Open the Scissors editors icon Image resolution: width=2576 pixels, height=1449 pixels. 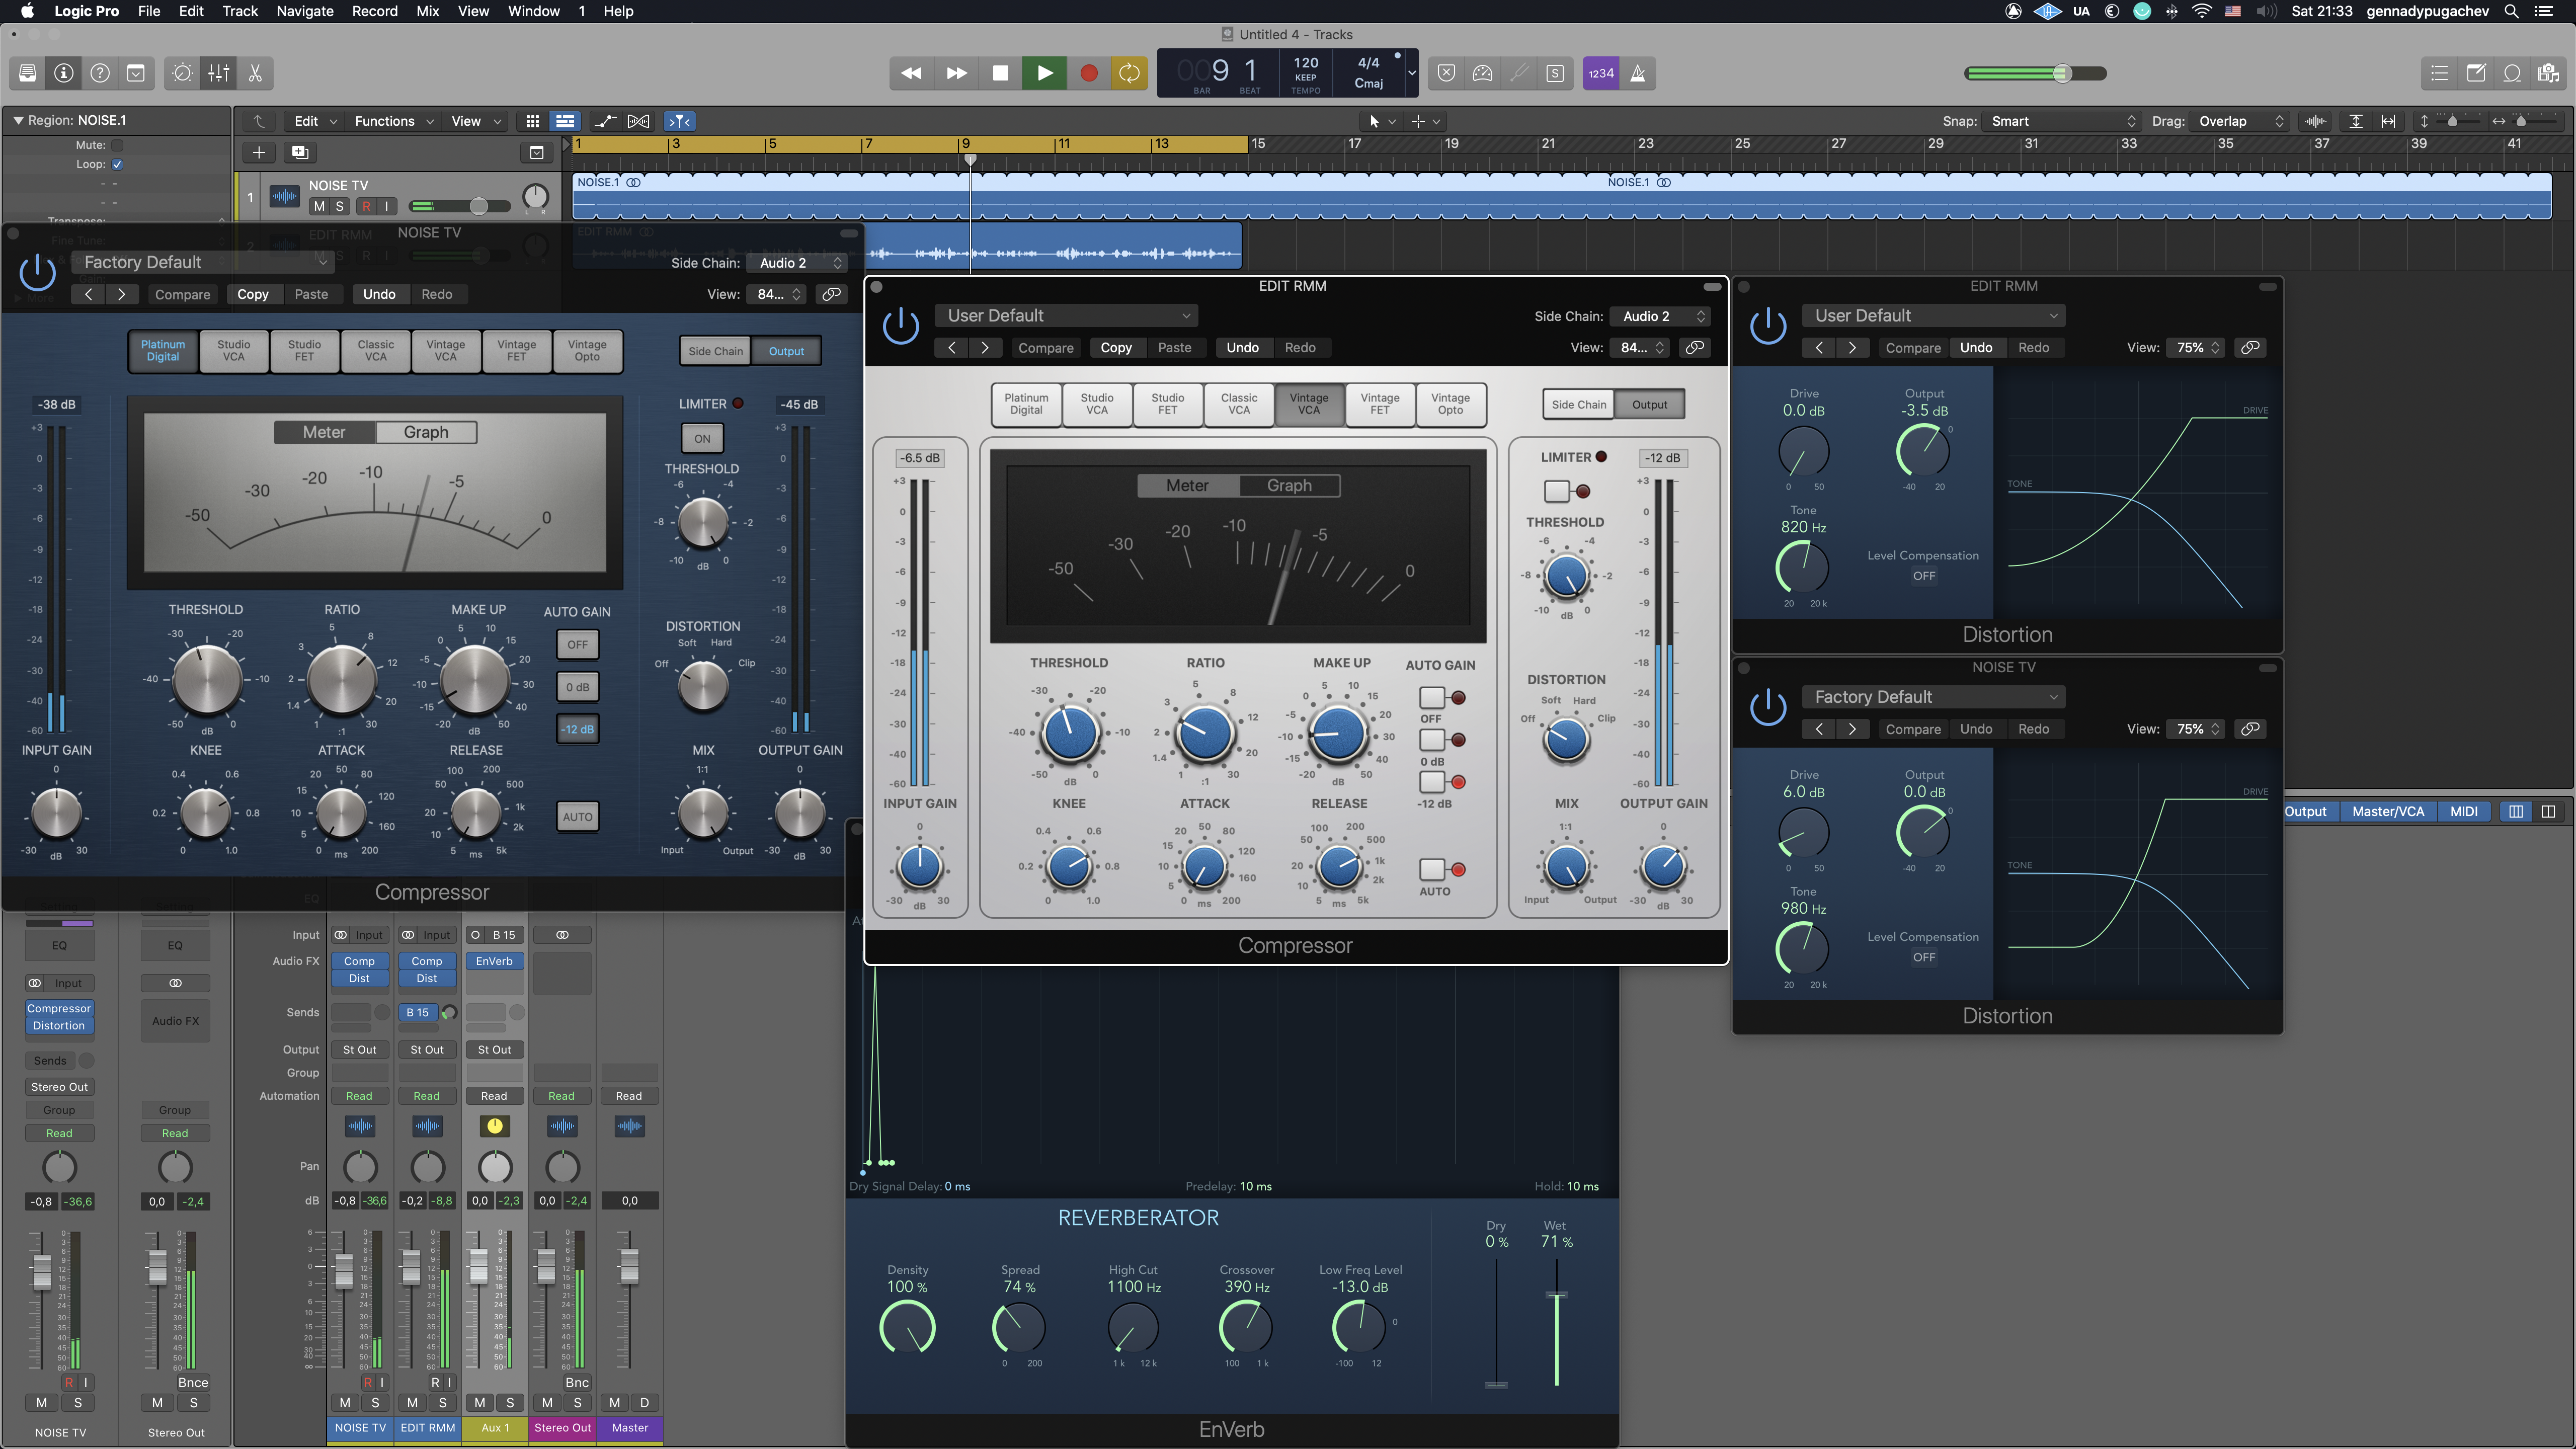click(x=255, y=73)
